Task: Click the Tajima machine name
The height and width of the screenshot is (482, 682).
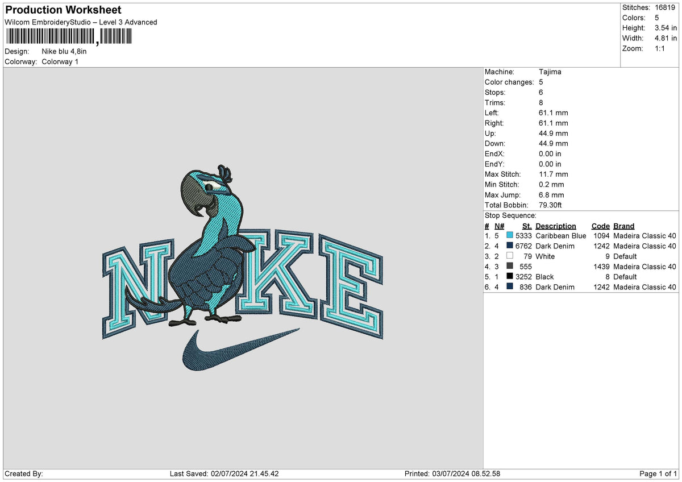Action: point(551,72)
